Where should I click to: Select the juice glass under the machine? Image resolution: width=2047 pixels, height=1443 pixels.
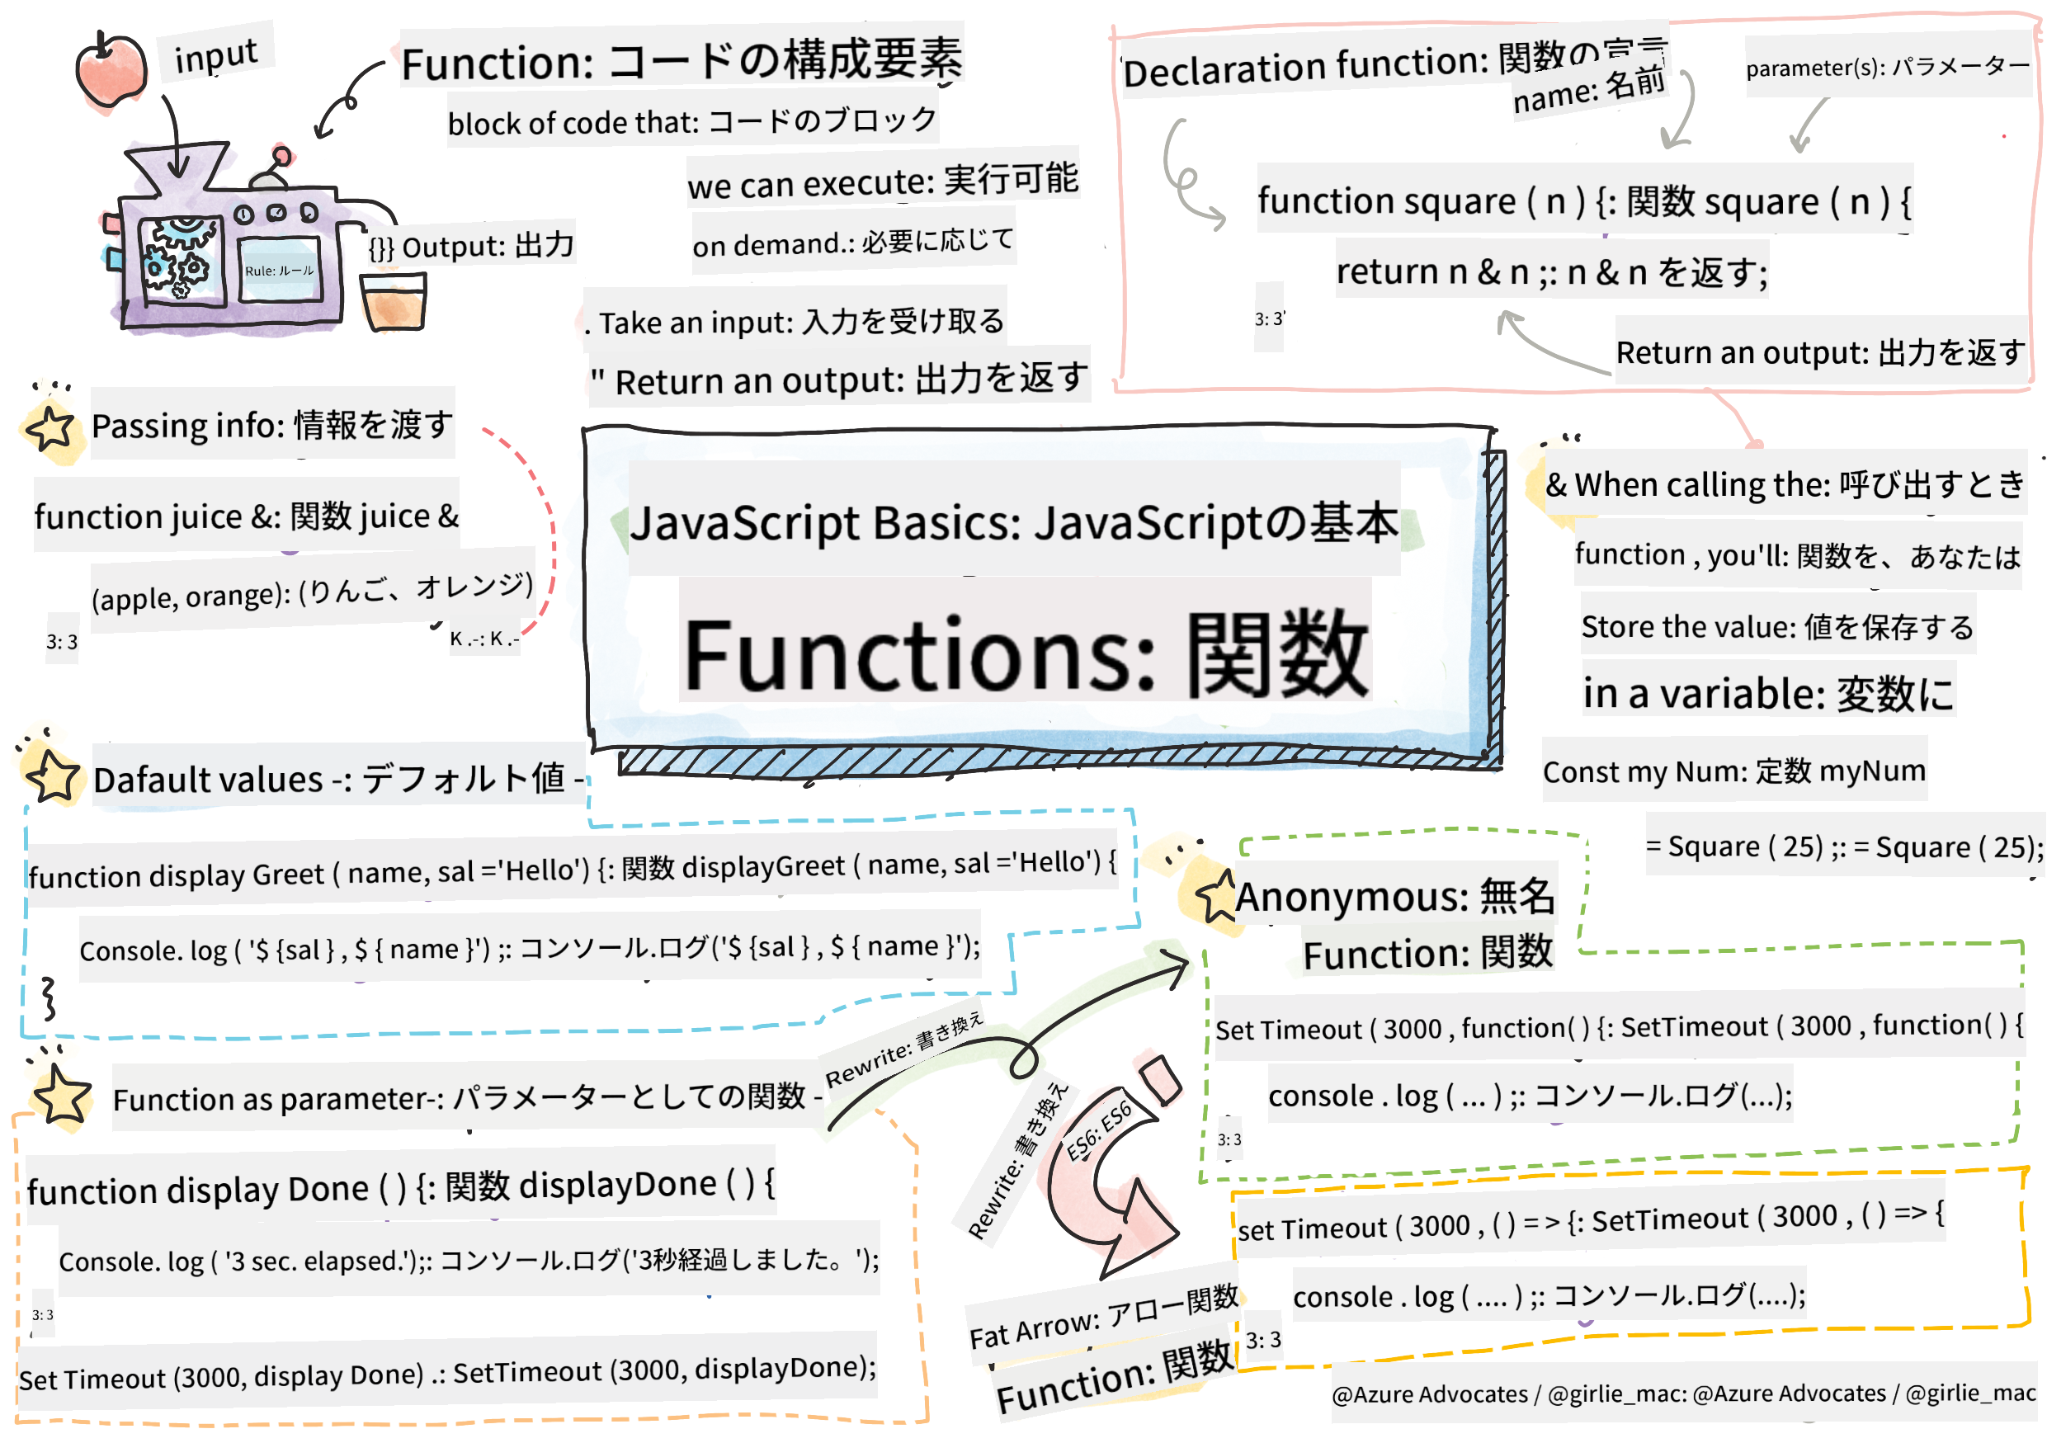395,303
